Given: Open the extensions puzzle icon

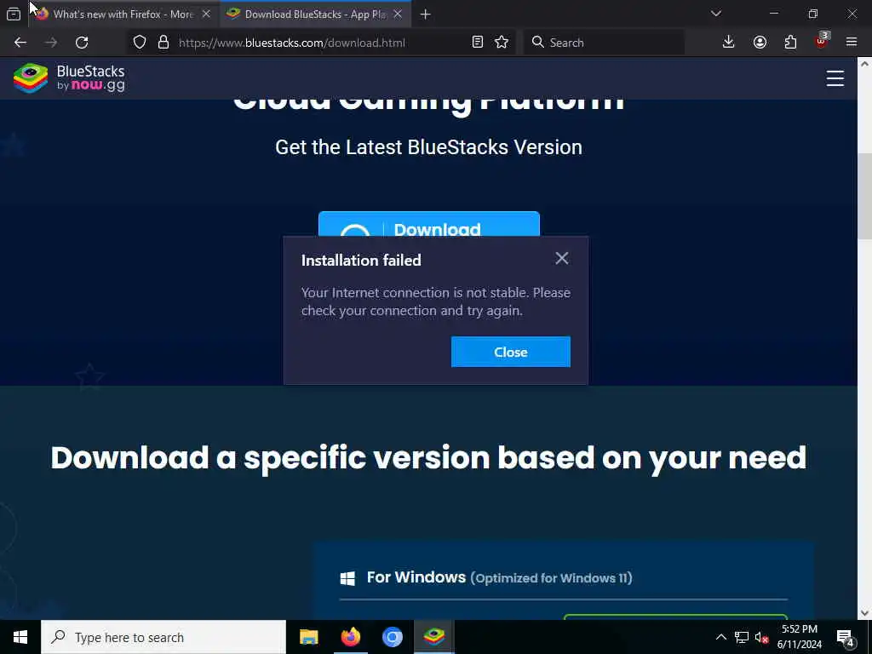Looking at the screenshot, I should click(790, 43).
